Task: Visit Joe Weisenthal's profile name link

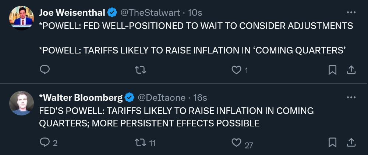Action: tap(72, 12)
